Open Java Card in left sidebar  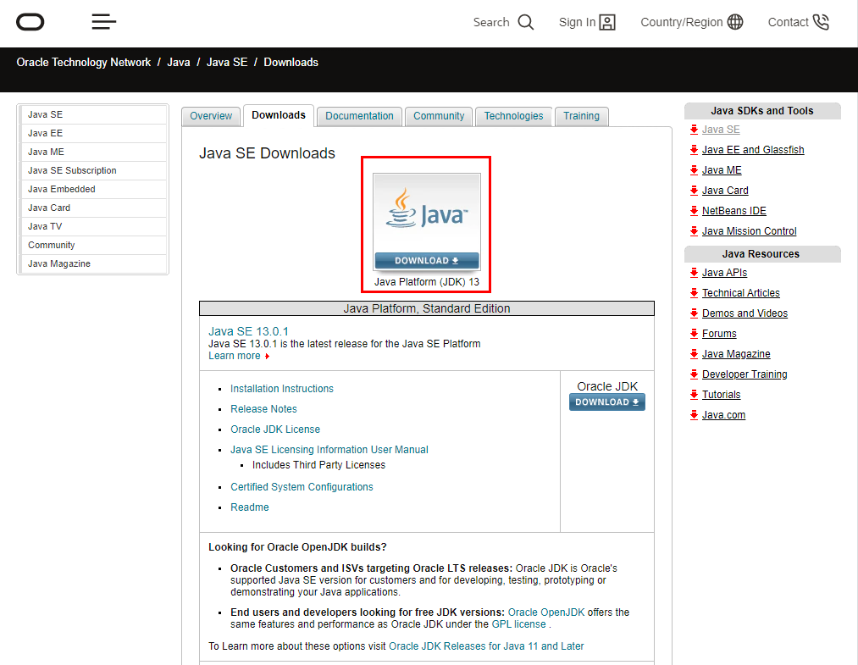pos(93,208)
